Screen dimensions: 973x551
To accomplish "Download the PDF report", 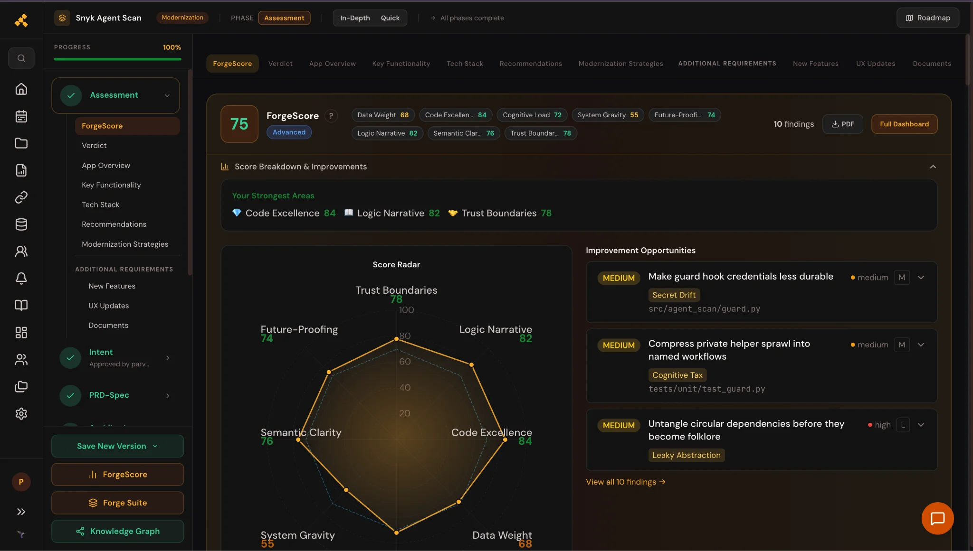I will [x=842, y=124].
